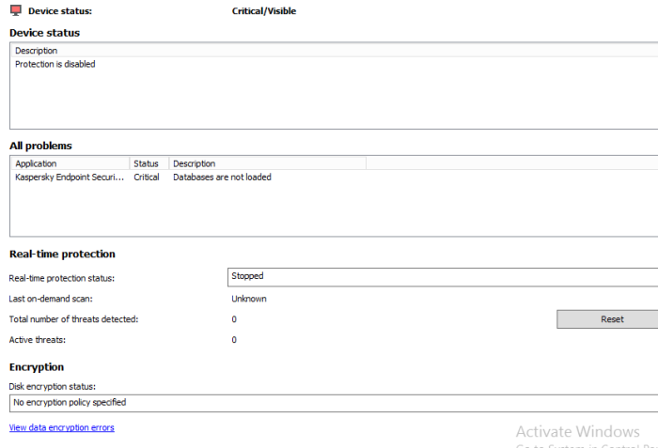The image size is (658, 448).
Task: Open the View data encryption errors link
Action: (x=61, y=427)
